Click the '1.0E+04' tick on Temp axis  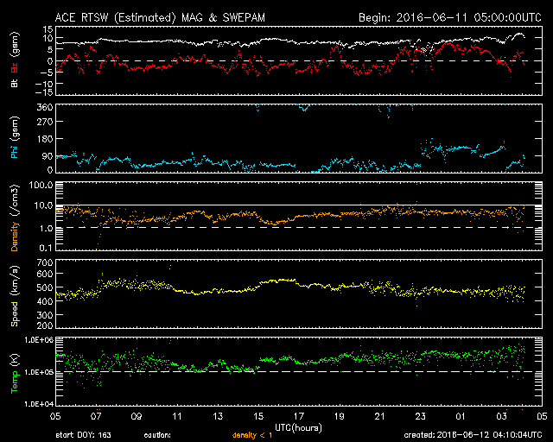tap(38, 404)
